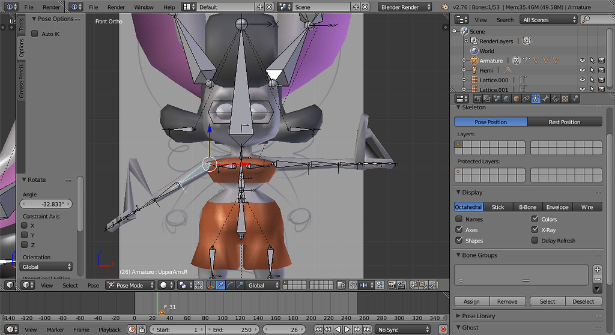Open the Select menu in 3D view header

click(70, 285)
